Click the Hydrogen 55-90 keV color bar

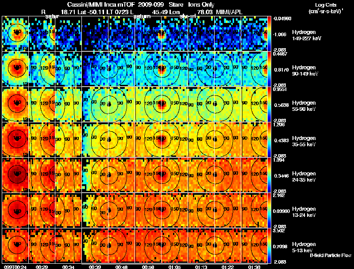tap(269, 104)
